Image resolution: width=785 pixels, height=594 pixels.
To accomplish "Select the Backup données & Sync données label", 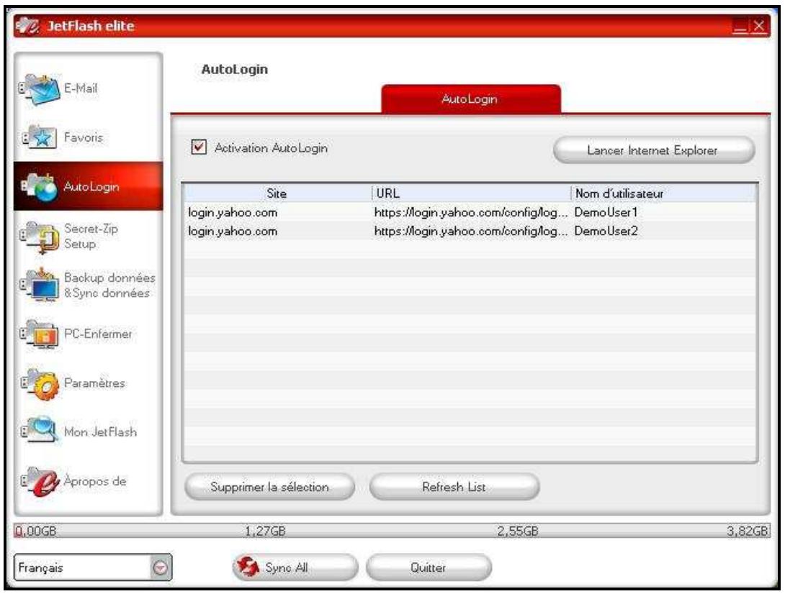I will pos(109,285).
